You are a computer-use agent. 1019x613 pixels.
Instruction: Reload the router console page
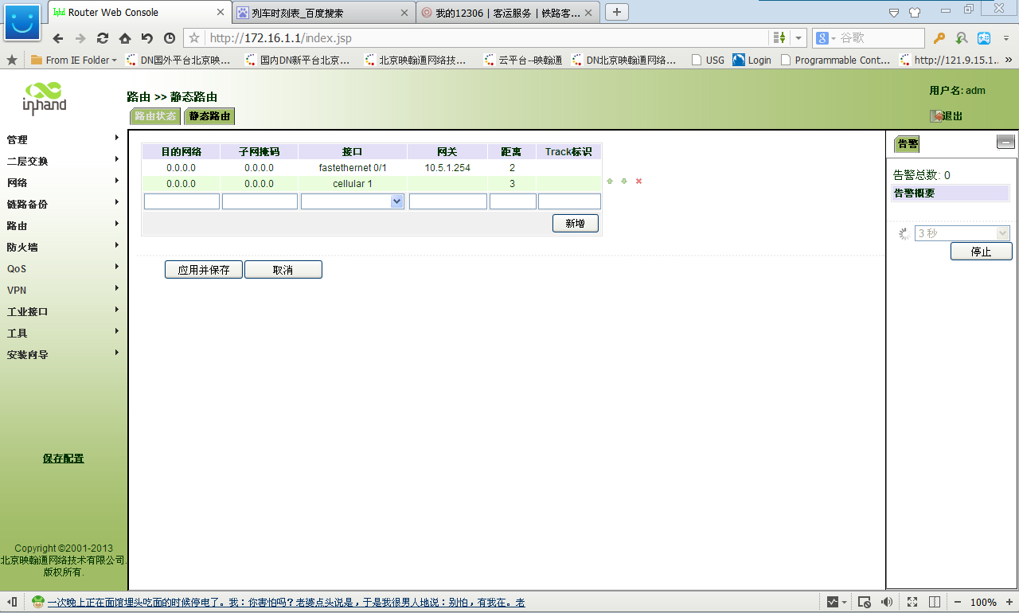[x=103, y=38]
